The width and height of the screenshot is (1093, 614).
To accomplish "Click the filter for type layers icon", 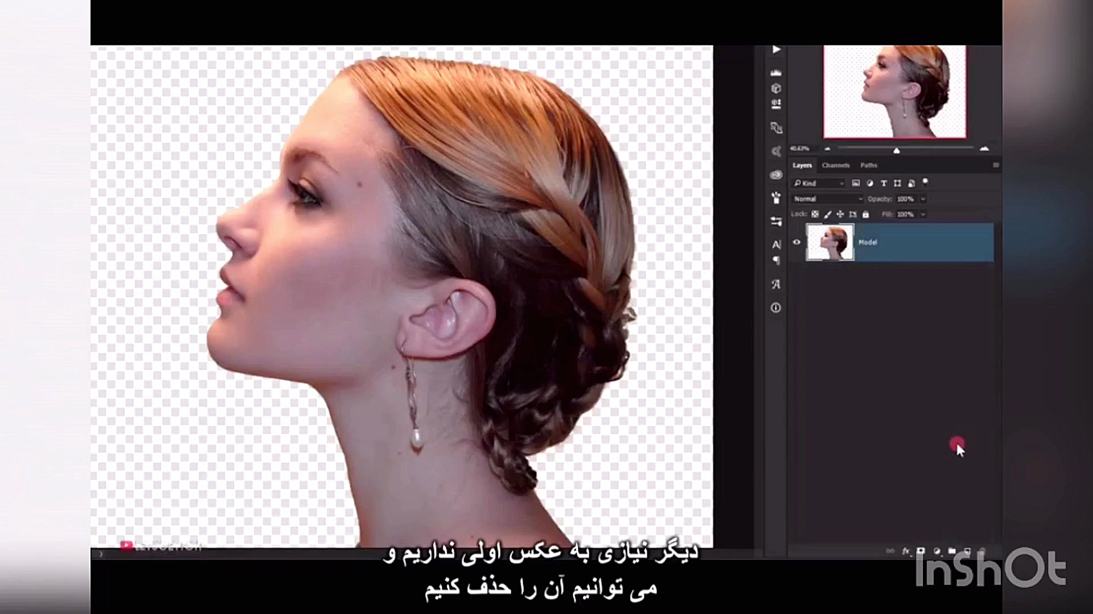I will coord(884,183).
